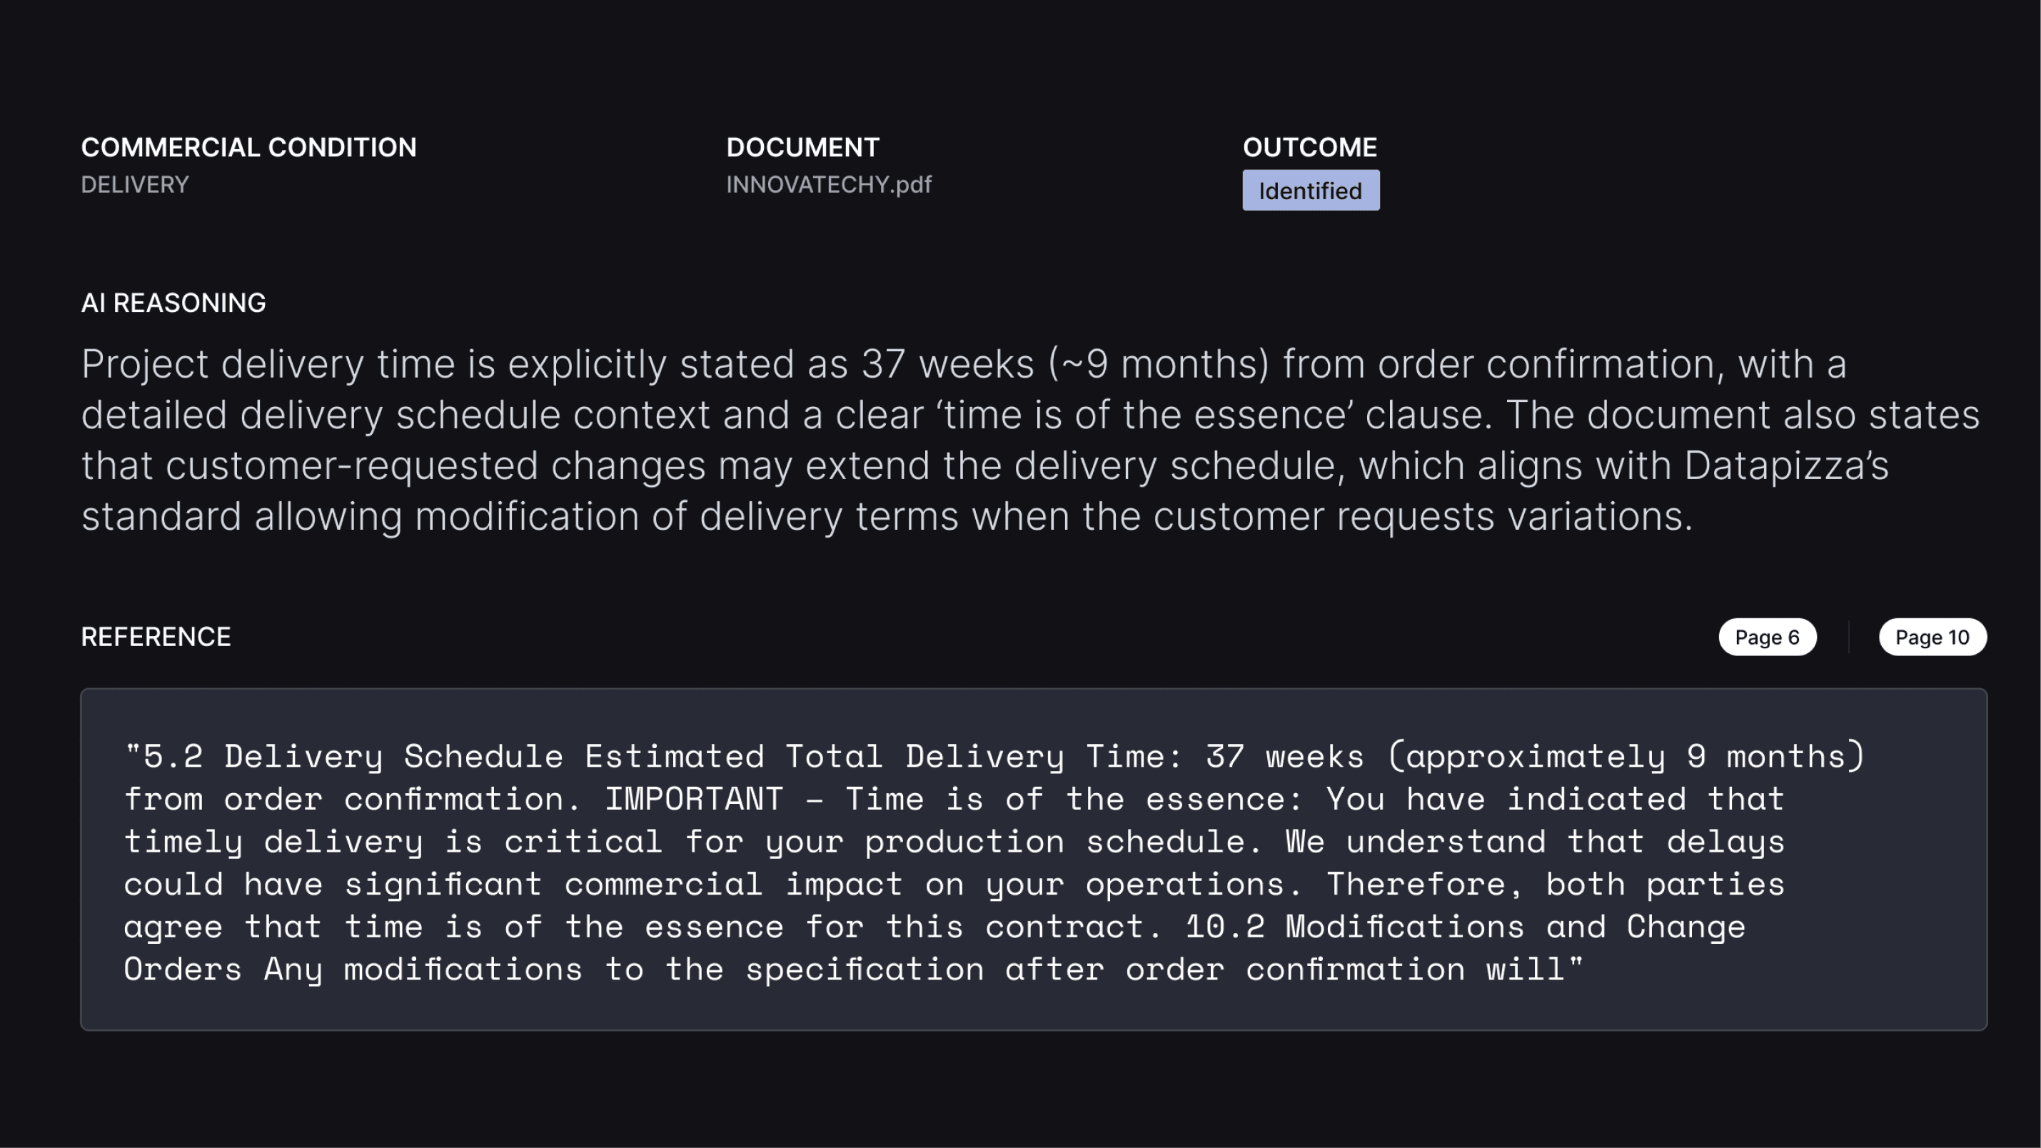Select the AI REASONING section header
The width and height of the screenshot is (2041, 1148).
173,303
